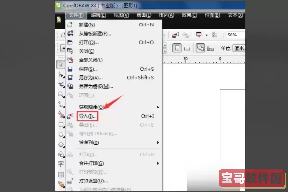
Task: Open the 文件(F) menu
Action: [x=76, y=15]
